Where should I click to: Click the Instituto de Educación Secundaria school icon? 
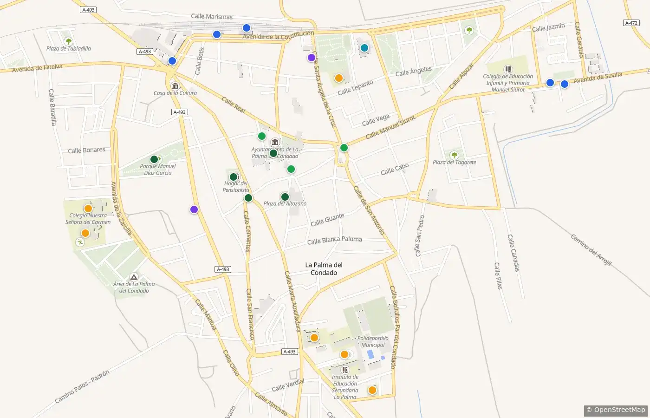(345, 370)
